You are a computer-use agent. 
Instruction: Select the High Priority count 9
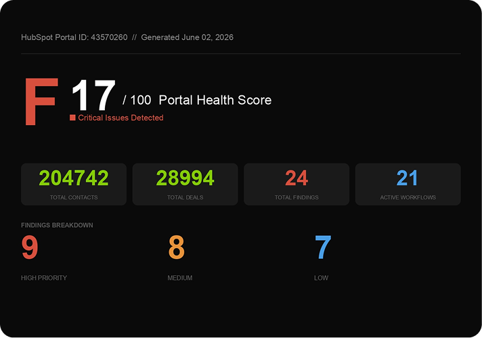pyautogui.click(x=30, y=247)
